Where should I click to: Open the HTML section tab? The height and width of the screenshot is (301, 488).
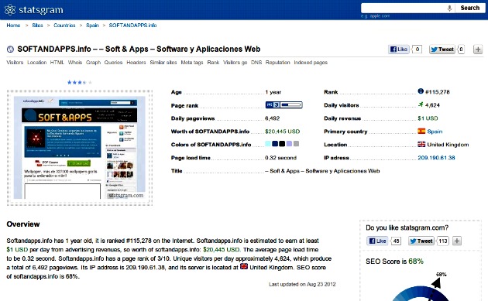(57, 63)
